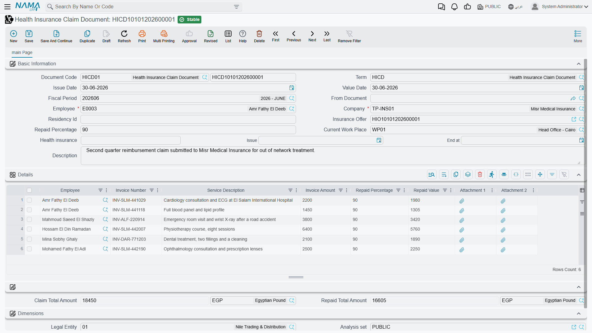Click the Delete trash icon

coord(259,34)
